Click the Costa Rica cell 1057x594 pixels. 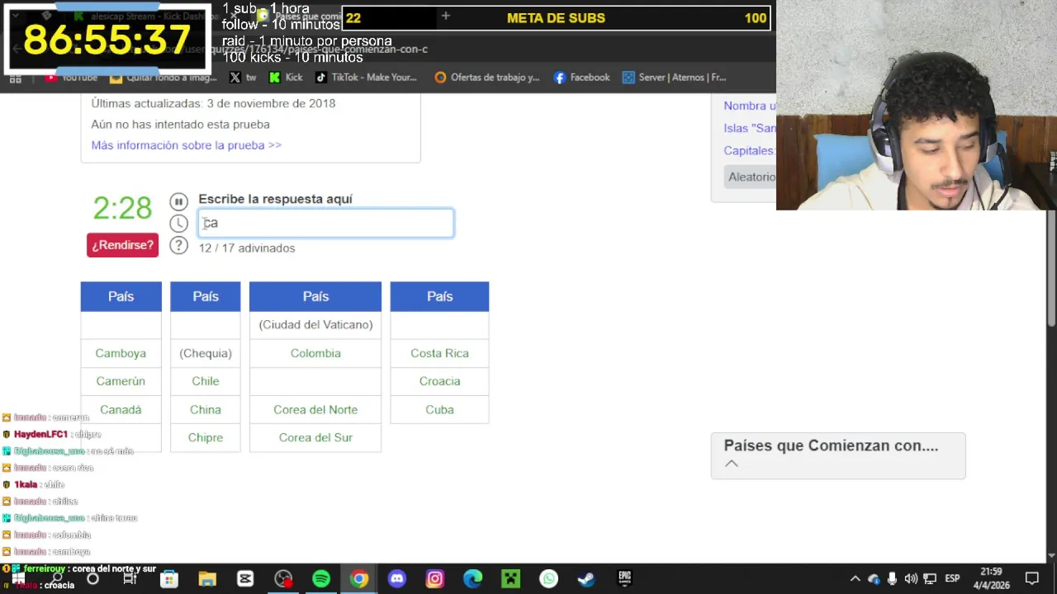(439, 353)
